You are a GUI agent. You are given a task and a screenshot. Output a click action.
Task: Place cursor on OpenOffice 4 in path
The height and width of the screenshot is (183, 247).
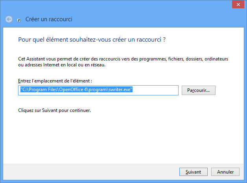point(73,90)
